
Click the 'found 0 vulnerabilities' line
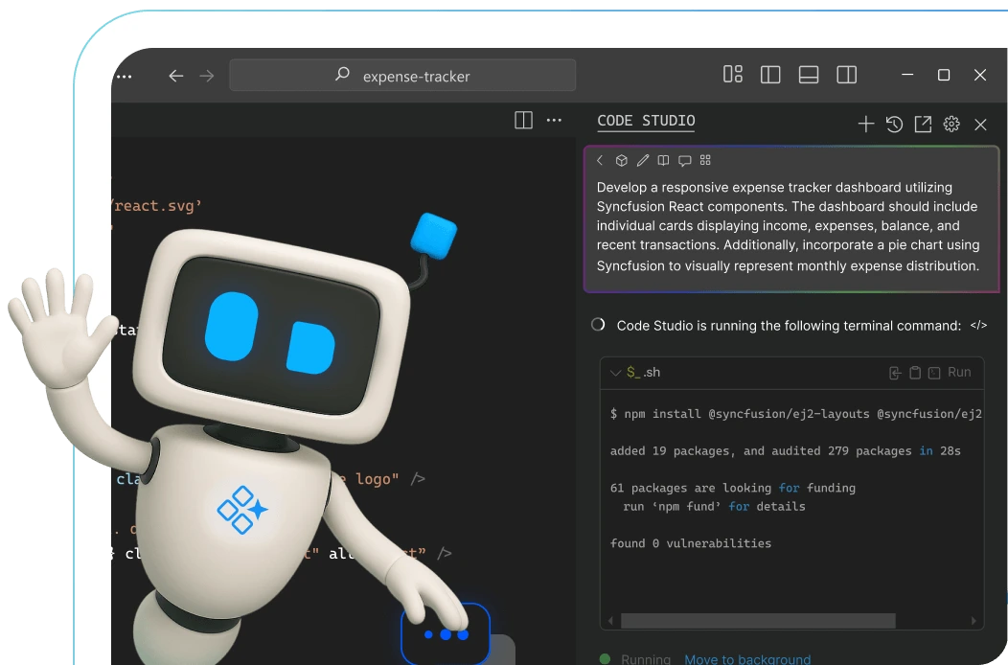[691, 543]
